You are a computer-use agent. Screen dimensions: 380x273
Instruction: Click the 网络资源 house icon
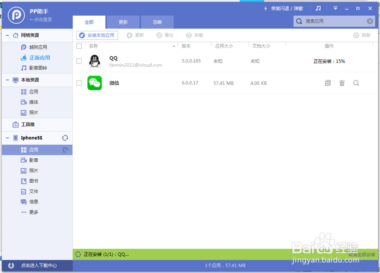pos(16,35)
